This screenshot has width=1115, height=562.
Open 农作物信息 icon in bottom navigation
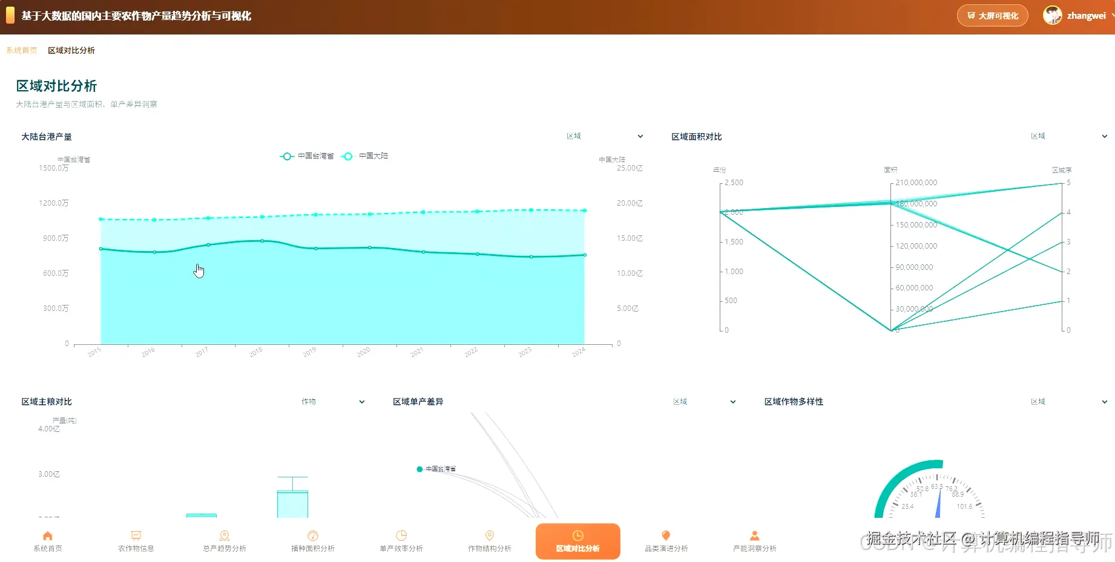tap(136, 536)
